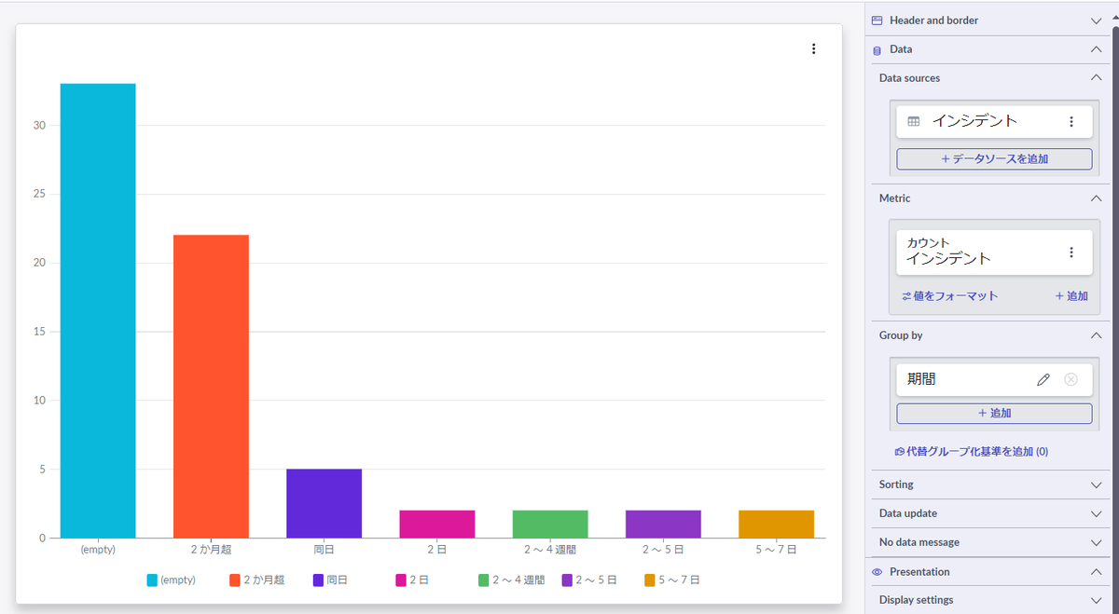Viewport: 1119px width, 614px height.
Task: Click the x-axis label 2 か月超
Action: tap(211, 550)
